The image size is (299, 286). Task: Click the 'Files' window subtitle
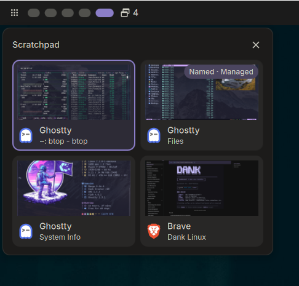coord(175,141)
